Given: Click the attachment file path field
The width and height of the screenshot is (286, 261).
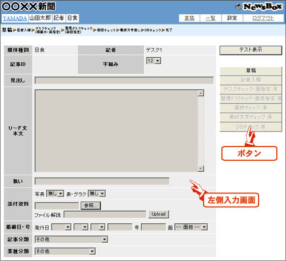Looking at the screenshot, I should coord(57,205).
